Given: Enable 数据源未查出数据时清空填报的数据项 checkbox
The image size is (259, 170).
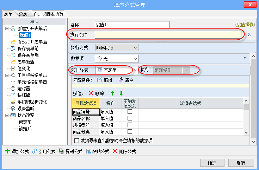Looking at the screenshot, I should click(76, 140).
